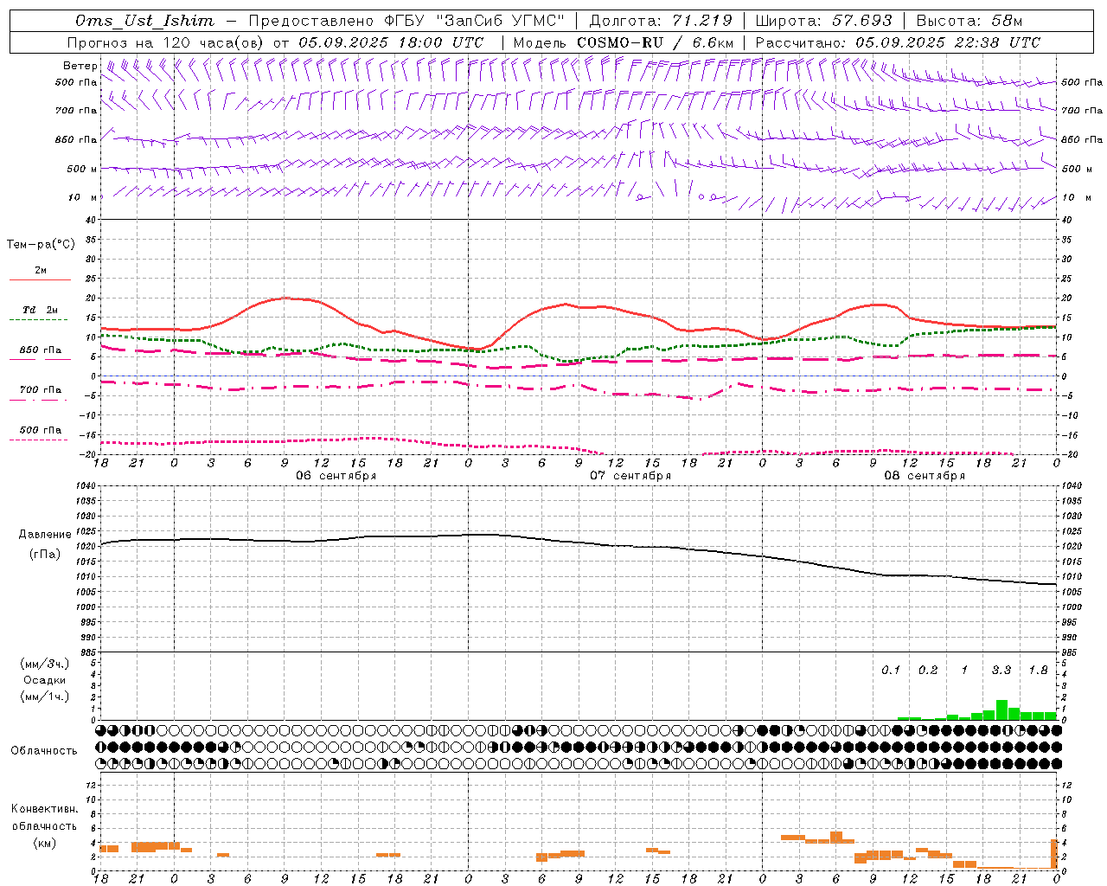Image resolution: width=1107 pixels, height=886 pixels.
Task: Click the 500 м wind level label on the left
Action: pos(82,169)
